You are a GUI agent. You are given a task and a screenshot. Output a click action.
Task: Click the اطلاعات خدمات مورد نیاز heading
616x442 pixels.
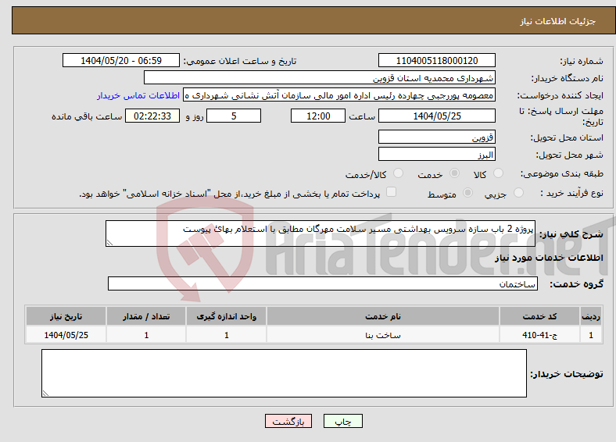tap(549, 258)
